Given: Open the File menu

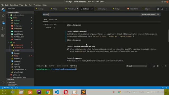Looking at the screenshot, I should (2, 5).
